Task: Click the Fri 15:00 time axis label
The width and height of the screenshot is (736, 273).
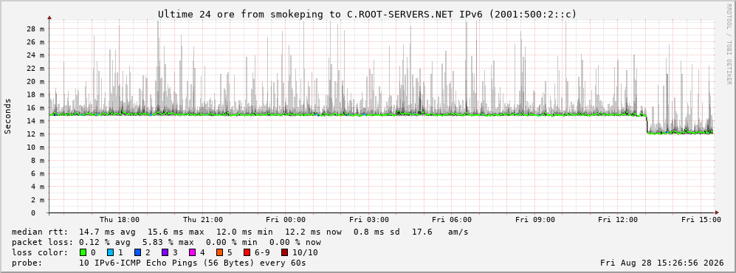Action: tap(701, 220)
